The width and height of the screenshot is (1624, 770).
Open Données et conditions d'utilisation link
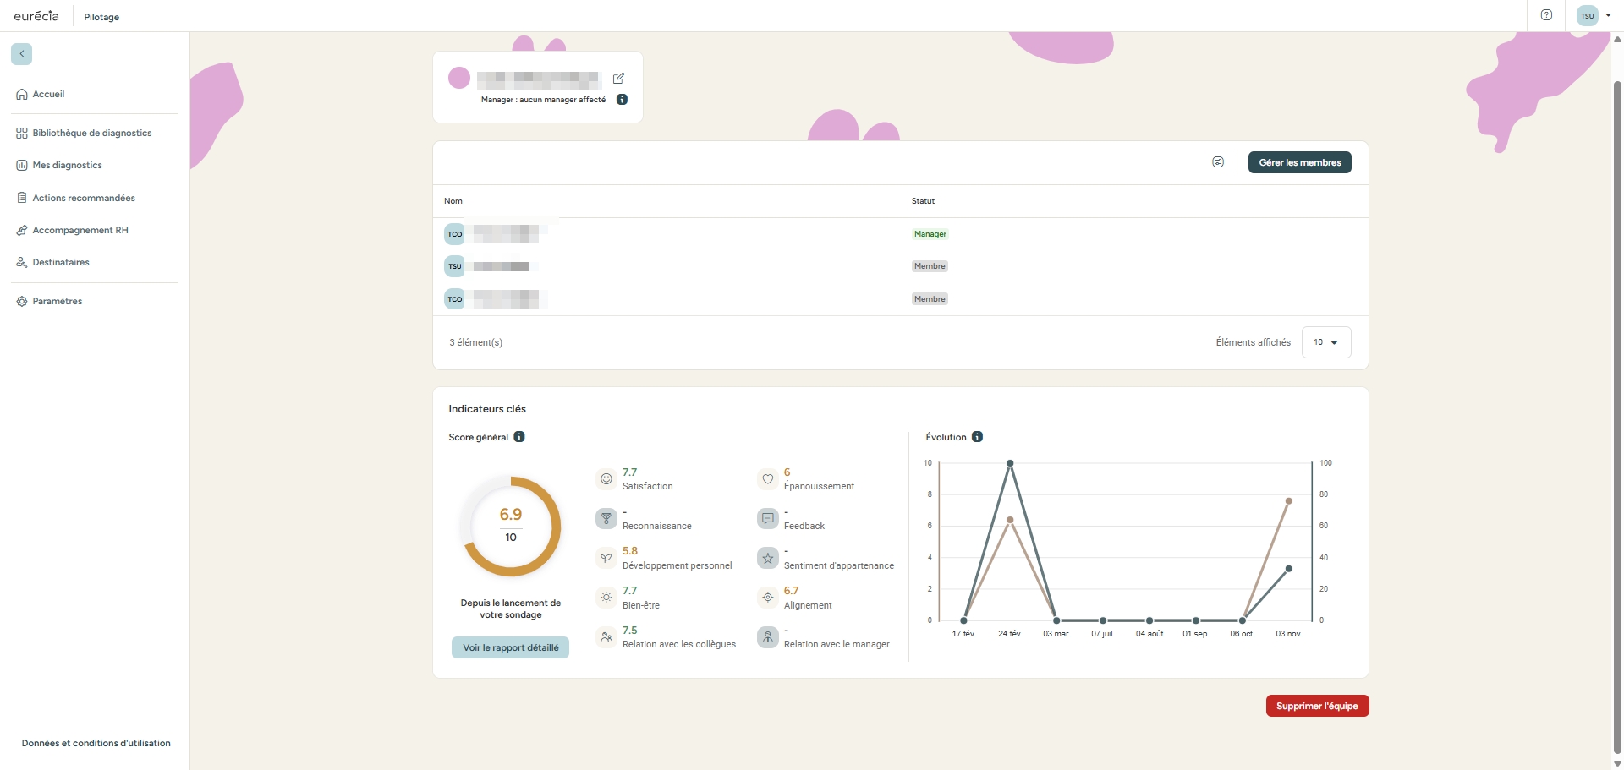coord(96,744)
